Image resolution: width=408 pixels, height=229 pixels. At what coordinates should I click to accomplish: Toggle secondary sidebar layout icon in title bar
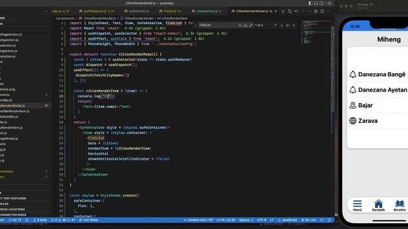click(x=322, y=3)
